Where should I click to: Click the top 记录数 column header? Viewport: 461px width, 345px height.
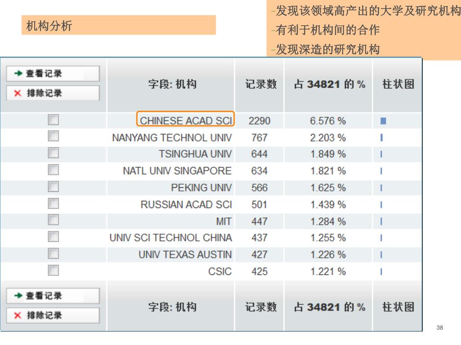coord(261,84)
